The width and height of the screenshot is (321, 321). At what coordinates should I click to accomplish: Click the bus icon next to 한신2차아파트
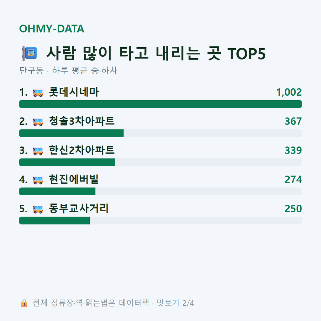[x=38, y=151]
